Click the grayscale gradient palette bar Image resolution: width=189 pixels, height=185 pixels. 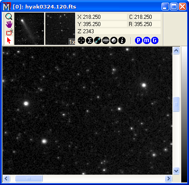coord(184,115)
